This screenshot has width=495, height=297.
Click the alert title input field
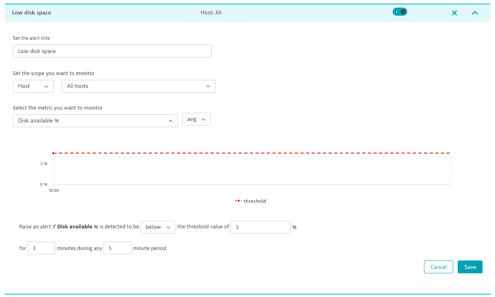[x=112, y=51]
